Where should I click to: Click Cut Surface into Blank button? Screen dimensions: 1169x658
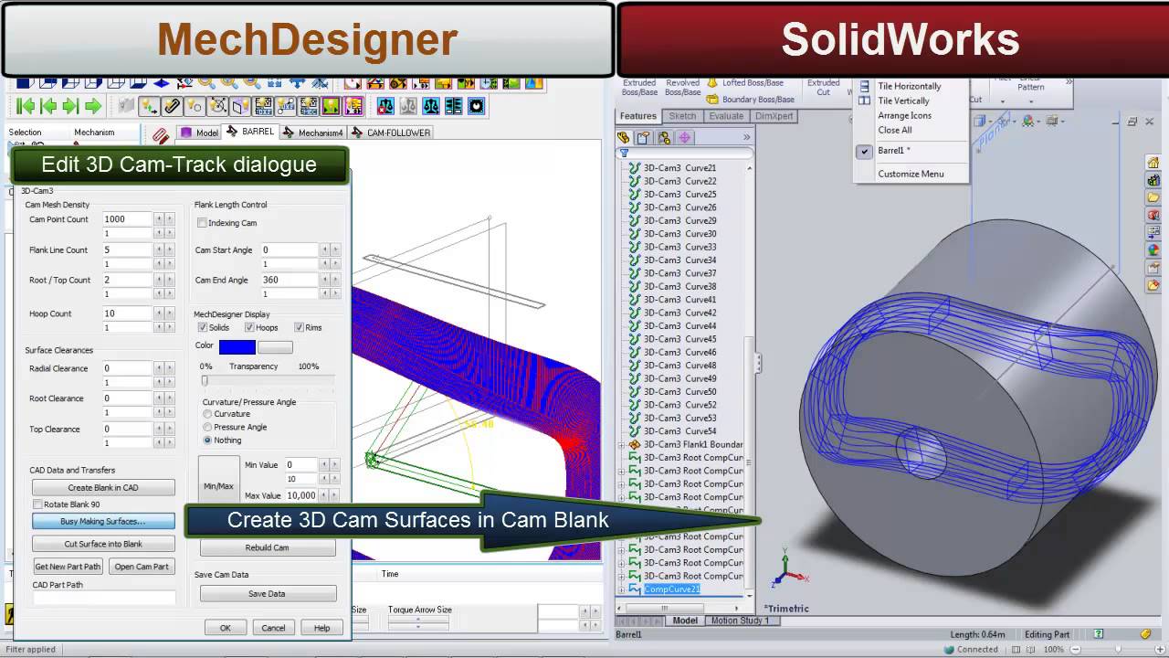coord(103,544)
